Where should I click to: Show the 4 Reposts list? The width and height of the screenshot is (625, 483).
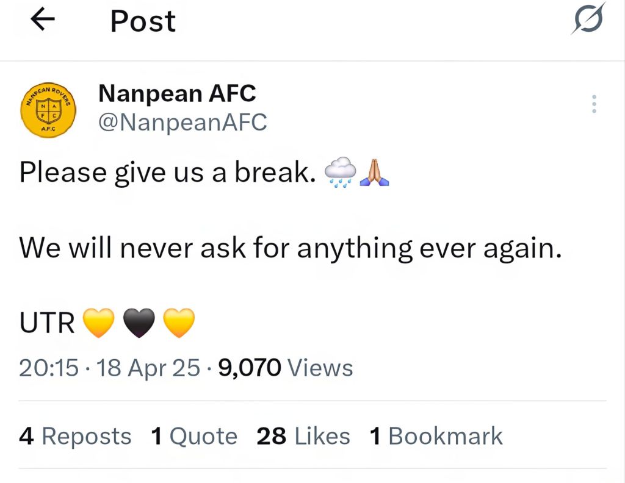click(75, 436)
